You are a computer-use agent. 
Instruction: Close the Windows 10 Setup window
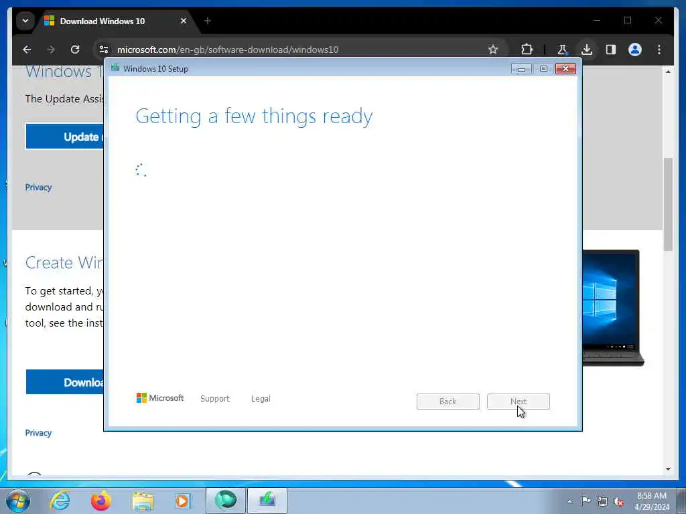[x=565, y=69]
